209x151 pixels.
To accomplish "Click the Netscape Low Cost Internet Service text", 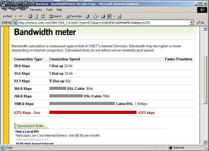I will click(x=58, y=136).
